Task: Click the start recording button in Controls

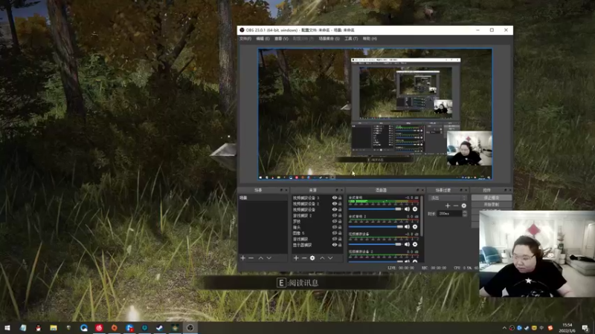Action: 492,205
